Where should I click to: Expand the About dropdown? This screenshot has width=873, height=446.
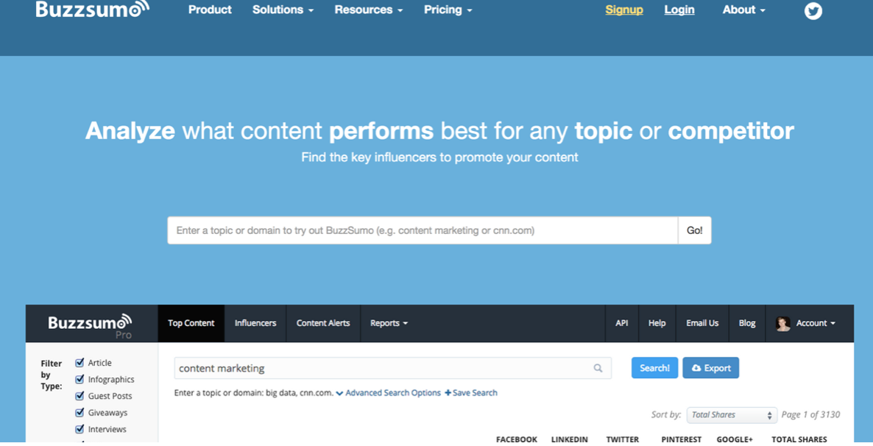click(x=744, y=10)
